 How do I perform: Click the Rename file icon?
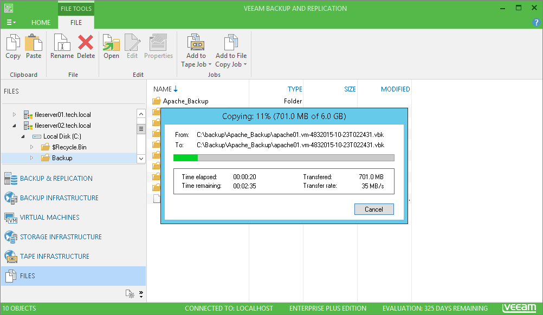pyautogui.click(x=62, y=43)
